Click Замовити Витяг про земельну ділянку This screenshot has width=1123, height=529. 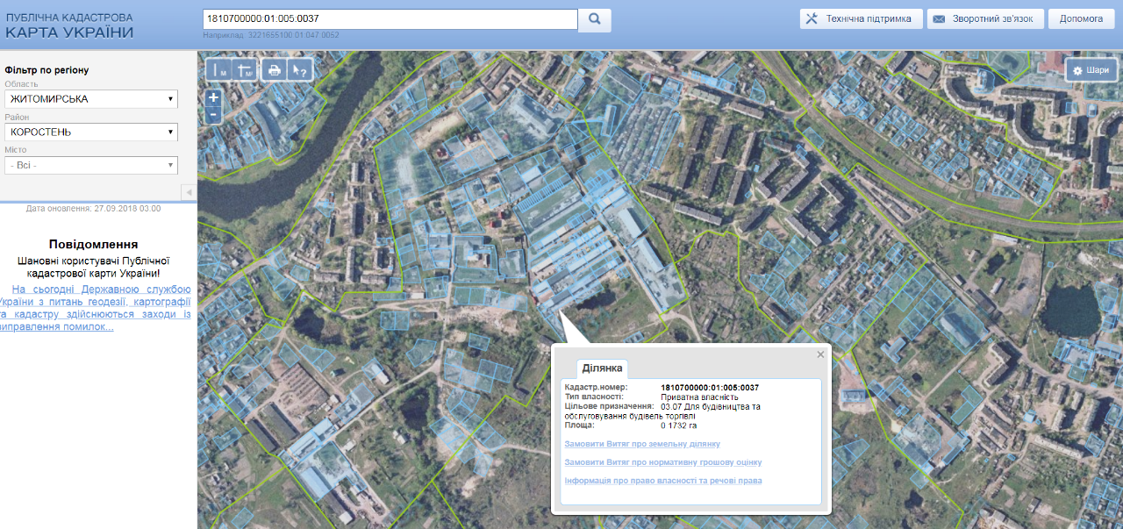641,444
